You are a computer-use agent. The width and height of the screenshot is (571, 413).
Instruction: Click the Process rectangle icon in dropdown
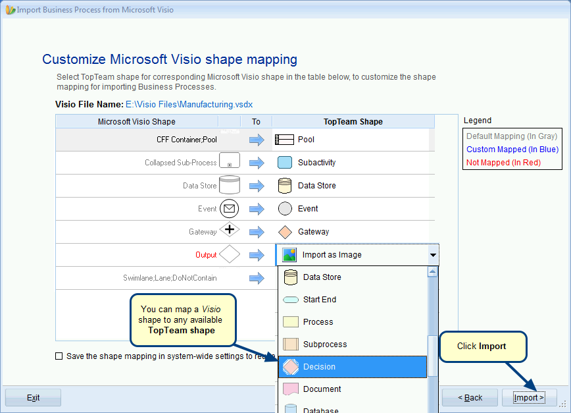pos(291,322)
